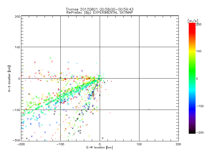
Task: Click the grid intersection at 100 km East, 100 km North
Action: tap(139, 47)
